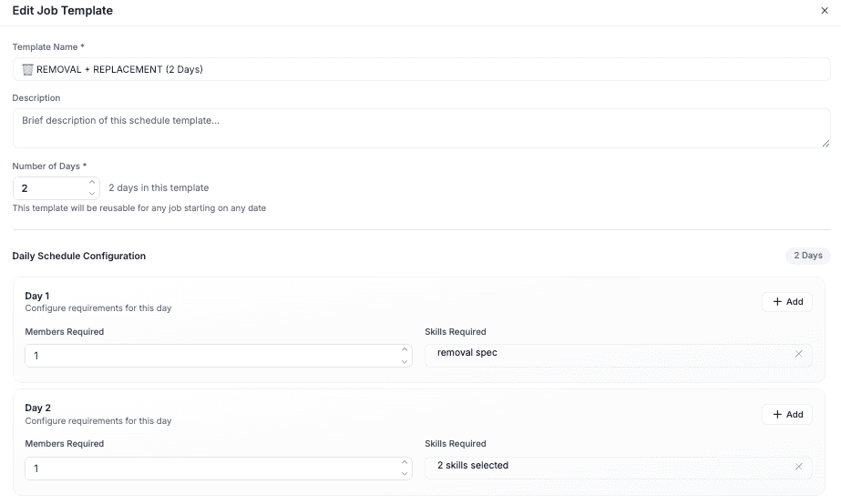The image size is (841, 504).
Task: Decrement Day 2 Members Required value
Action: 405,475
